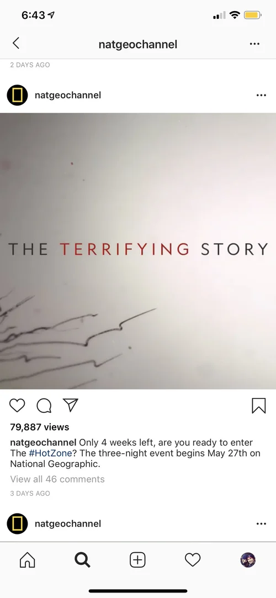Viewport: 276px width, 598px height.
Task: Tap natgeochannel username in the caption
Action: click(x=44, y=443)
